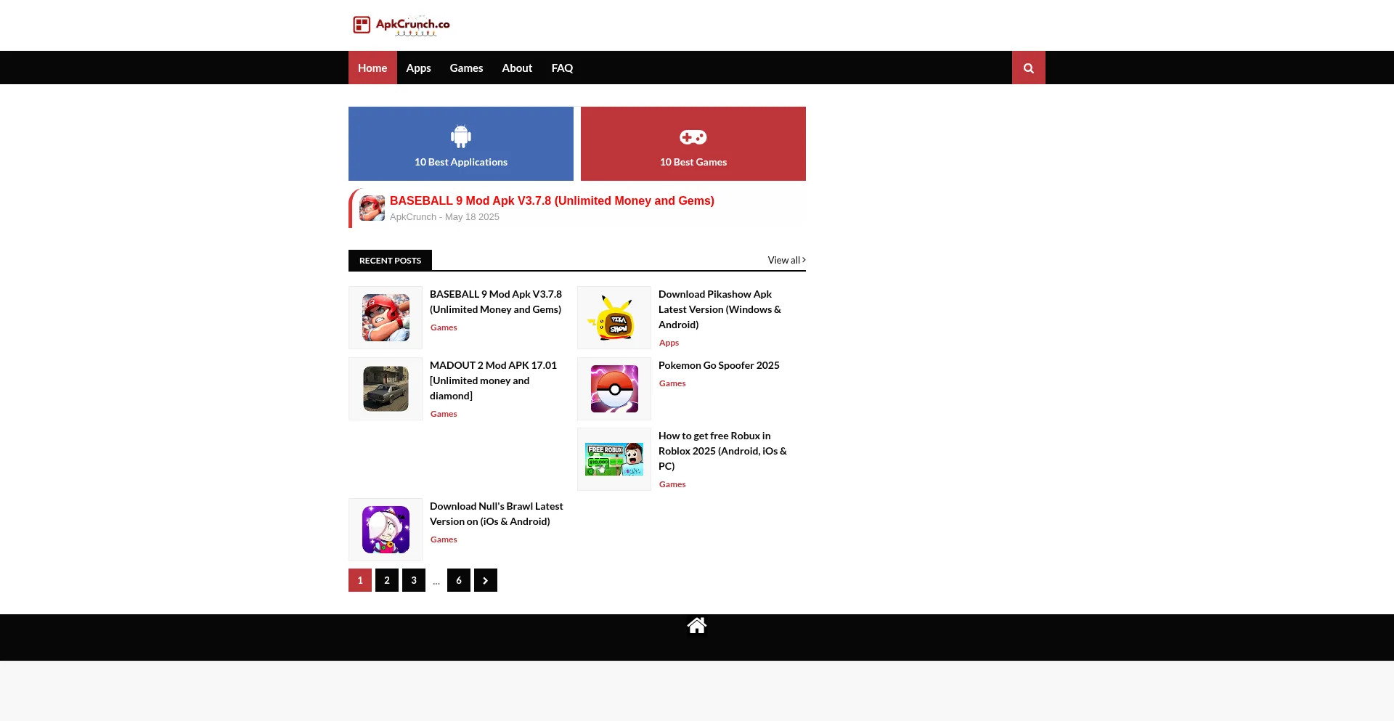
Task: Click small Baseball 9 featured icon
Action: pyautogui.click(x=372, y=208)
